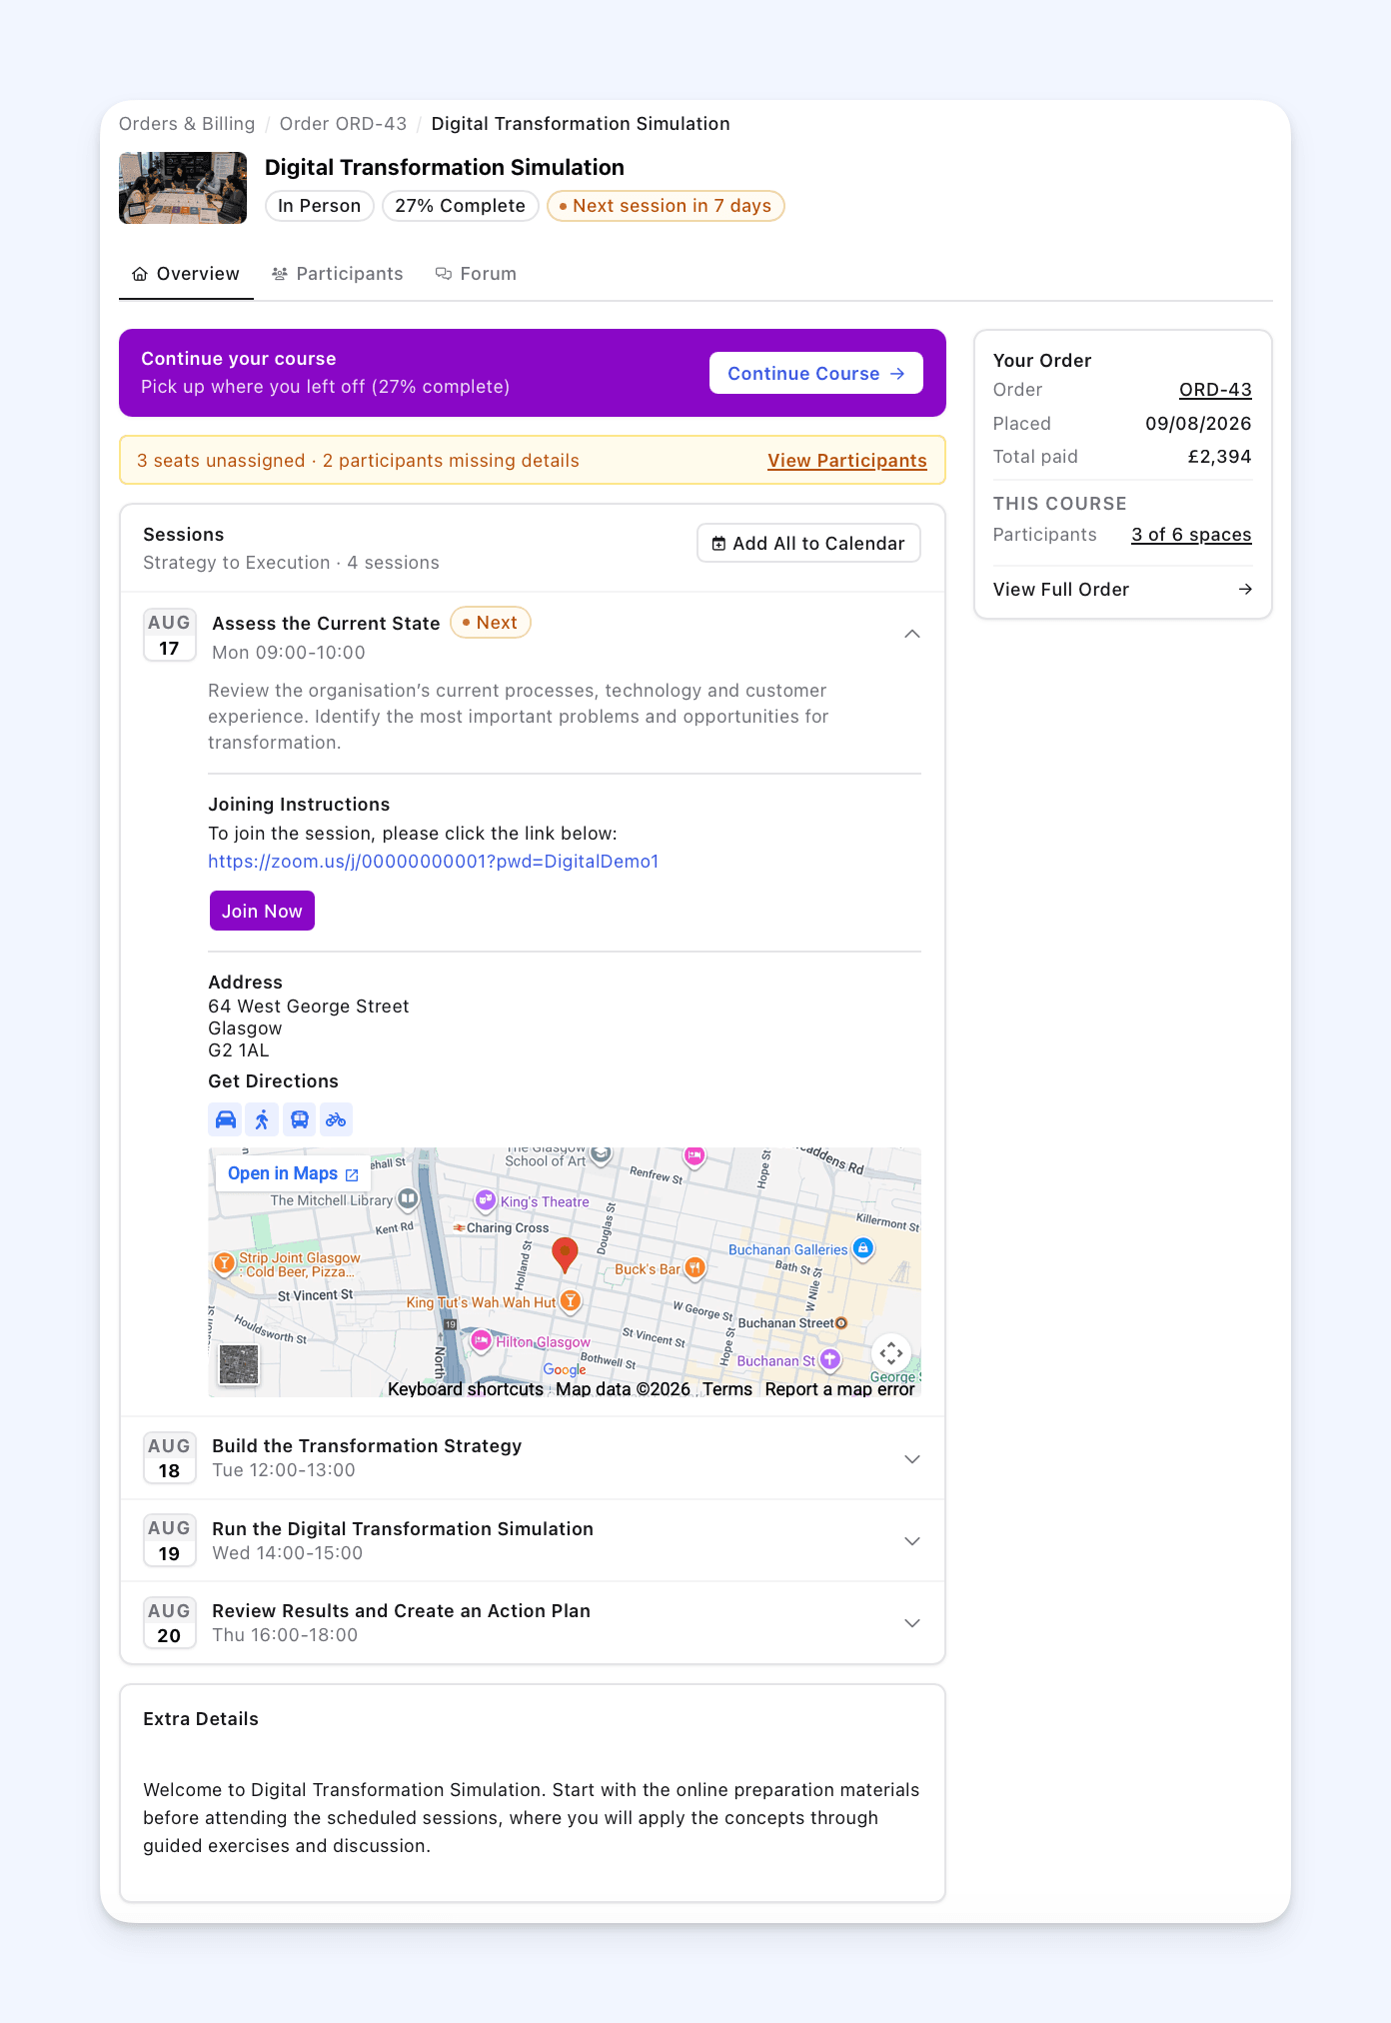The image size is (1391, 2023).
Task: Click Add All to Calendar button
Action: pyautogui.click(x=808, y=543)
